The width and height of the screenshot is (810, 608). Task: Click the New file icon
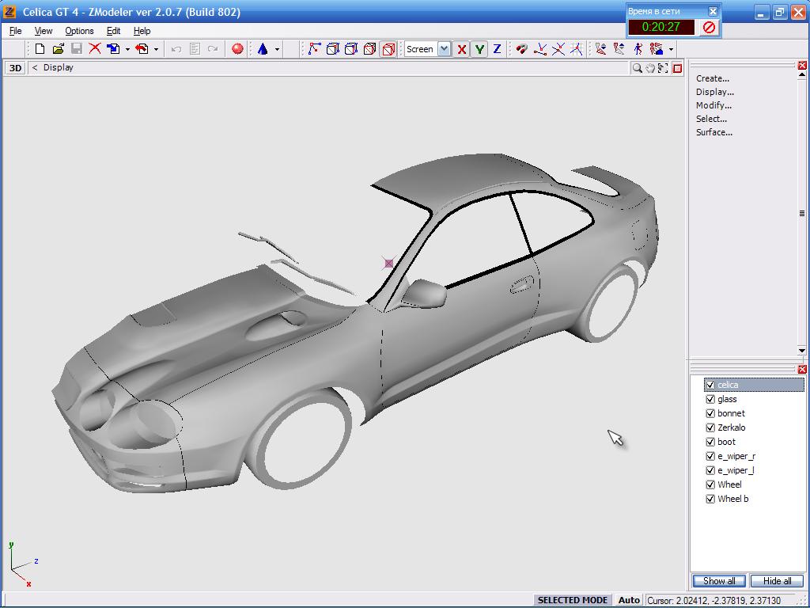coord(40,49)
